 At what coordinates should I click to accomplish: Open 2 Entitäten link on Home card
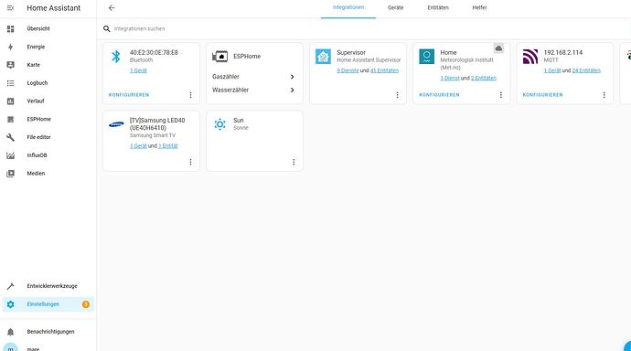click(x=484, y=78)
